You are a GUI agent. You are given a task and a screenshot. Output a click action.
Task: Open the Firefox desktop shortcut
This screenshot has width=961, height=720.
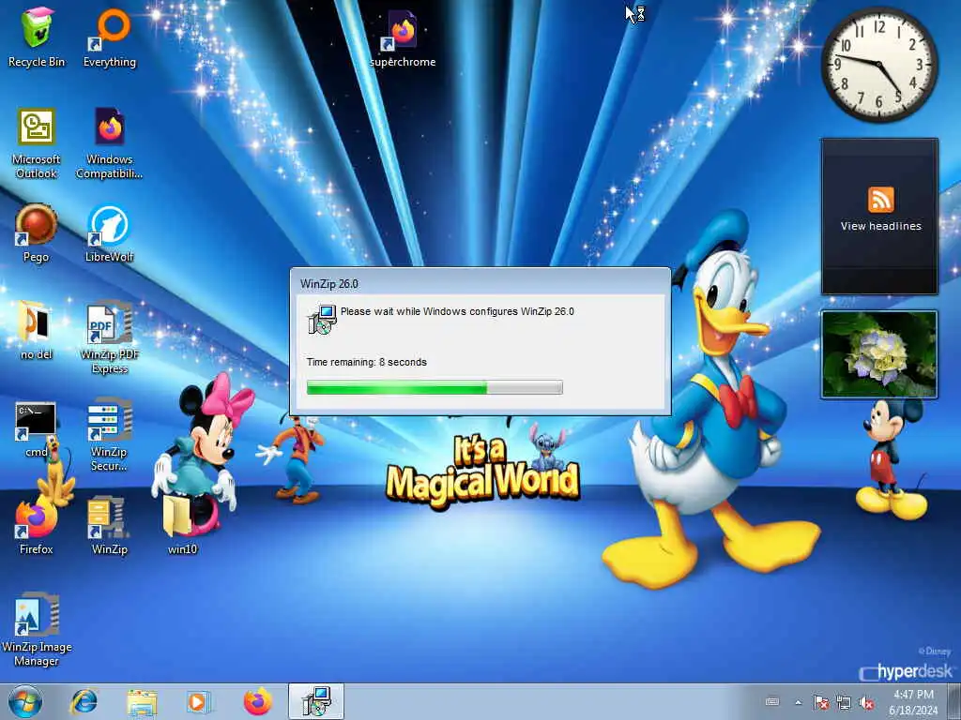click(x=37, y=525)
